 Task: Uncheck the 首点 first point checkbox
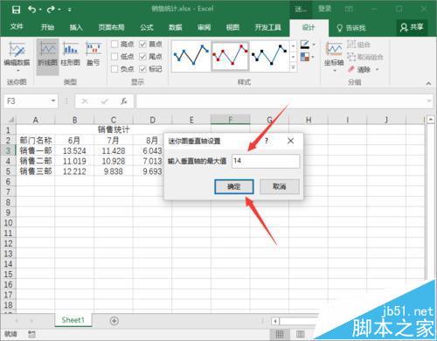point(142,45)
